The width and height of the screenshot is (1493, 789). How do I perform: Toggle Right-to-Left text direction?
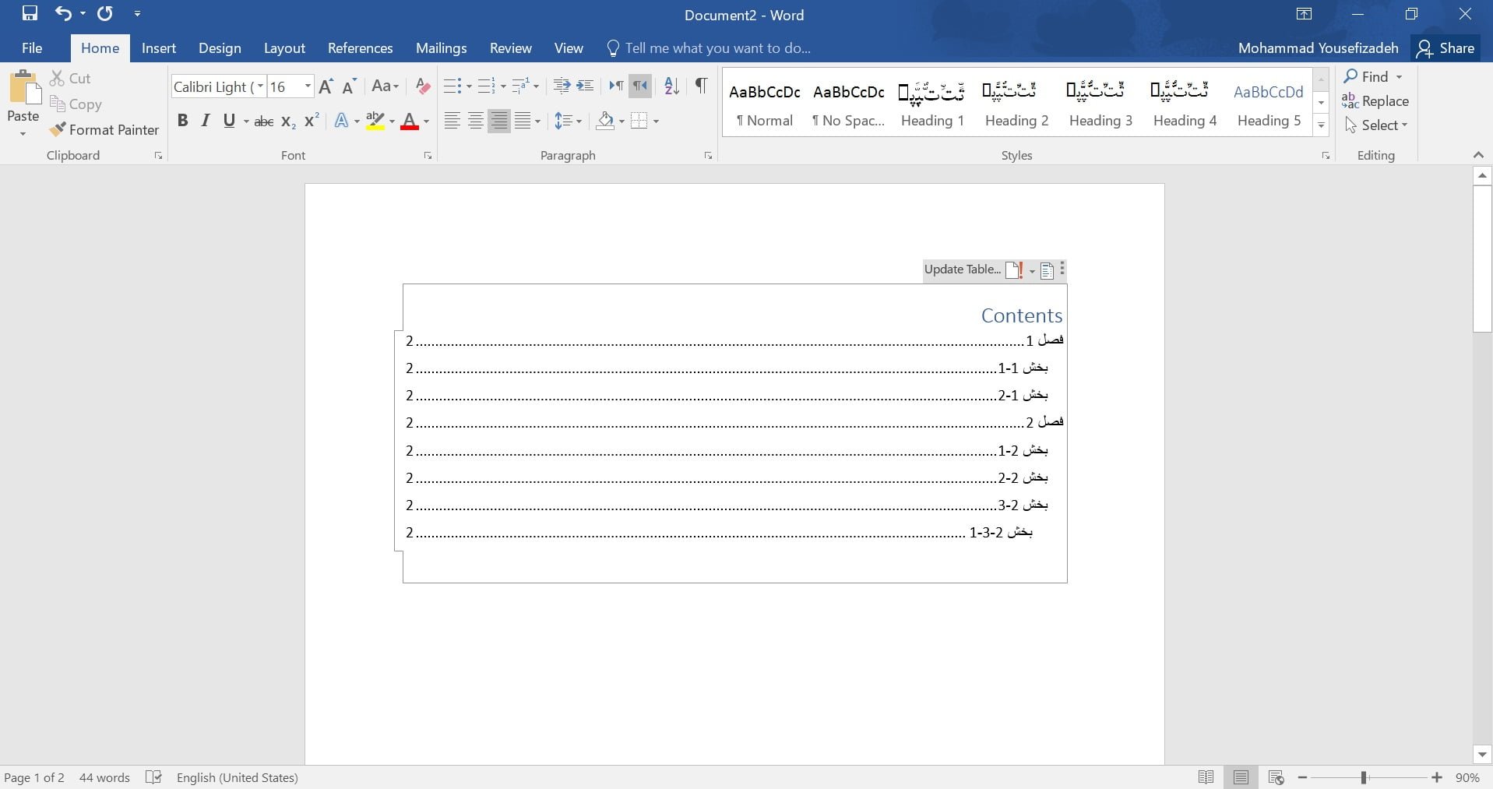click(640, 86)
